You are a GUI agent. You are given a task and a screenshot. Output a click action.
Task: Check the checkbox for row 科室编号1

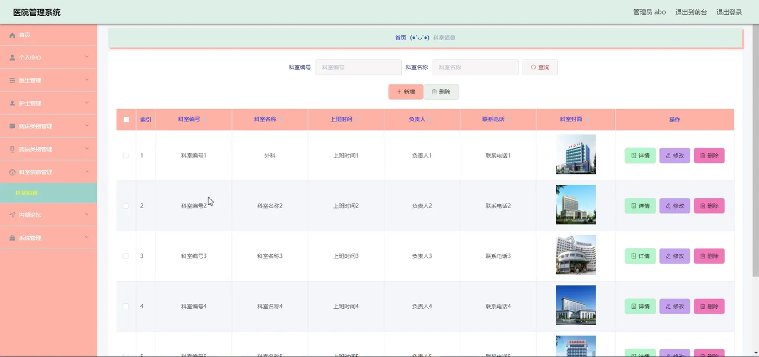[x=126, y=155]
